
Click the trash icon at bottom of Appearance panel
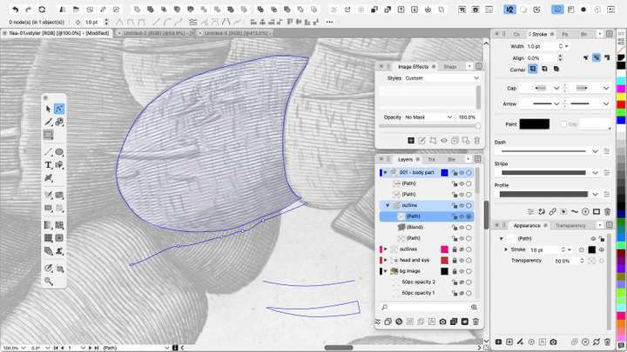tap(607, 342)
